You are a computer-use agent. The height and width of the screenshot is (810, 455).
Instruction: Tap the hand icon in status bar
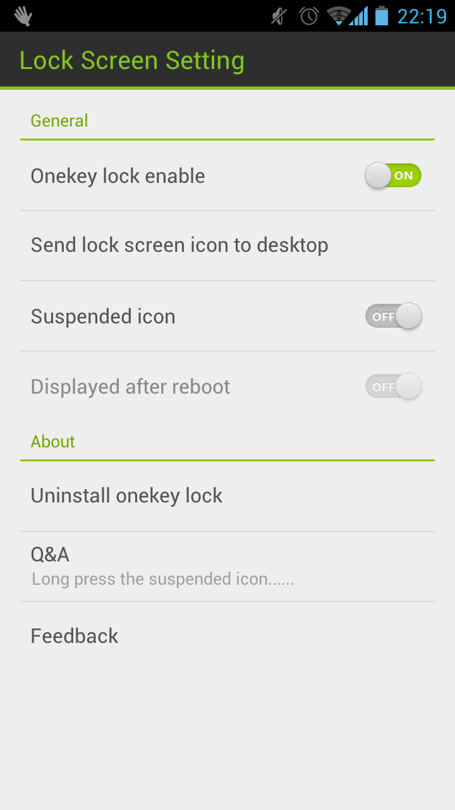click(23, 16)
